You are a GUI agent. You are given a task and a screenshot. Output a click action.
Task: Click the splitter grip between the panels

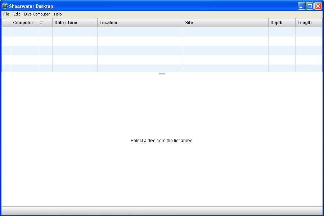[x=162, y=74]
